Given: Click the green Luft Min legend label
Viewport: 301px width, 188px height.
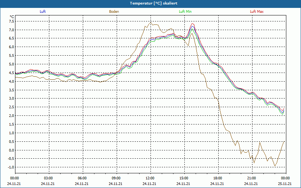Looking at the screenshot, I should (x=185, y=12).
